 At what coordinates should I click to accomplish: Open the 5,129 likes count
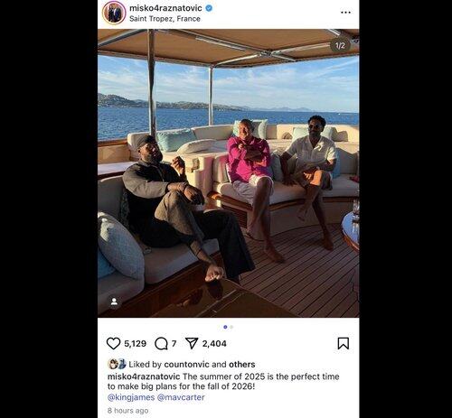135,343
